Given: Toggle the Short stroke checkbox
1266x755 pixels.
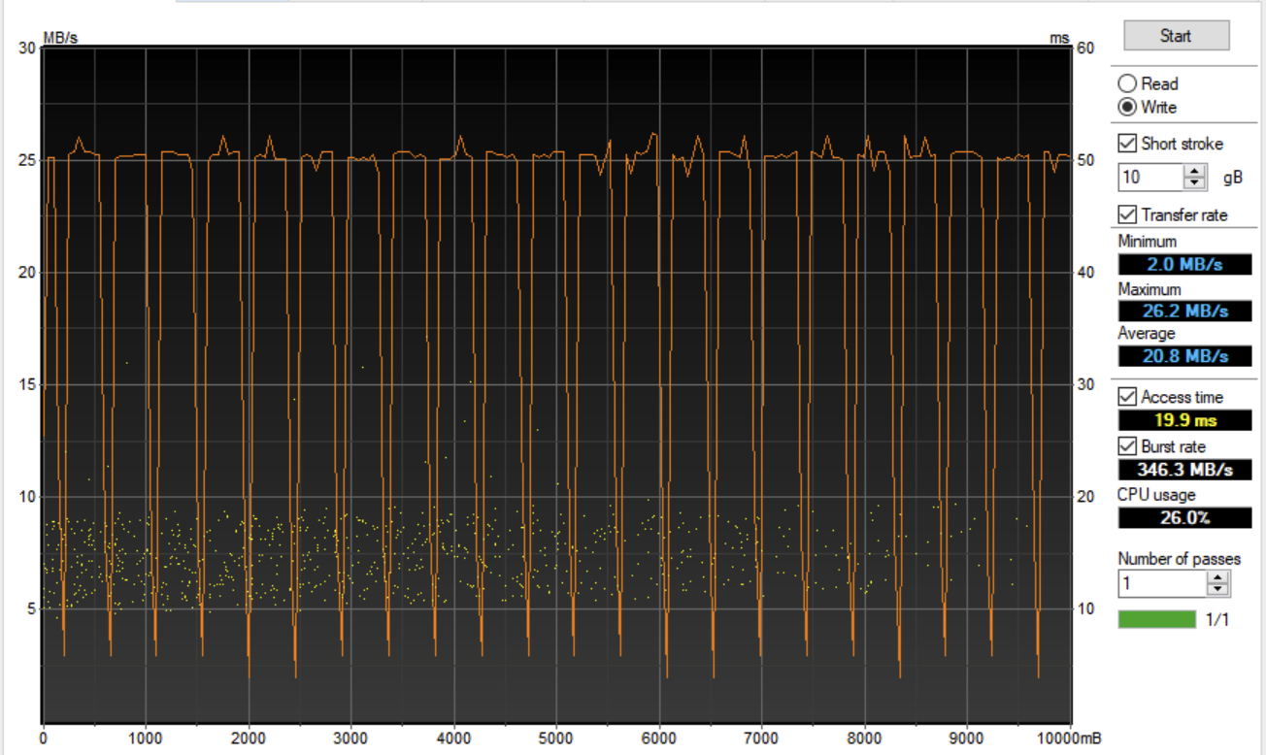Looking at the screenshot, I should [x=1127, y=144].
